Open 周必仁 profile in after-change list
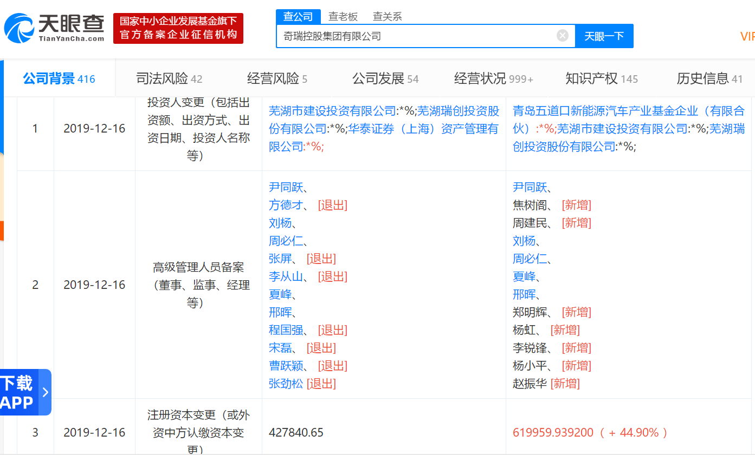 pyautogui.click(x=530, y=259)
